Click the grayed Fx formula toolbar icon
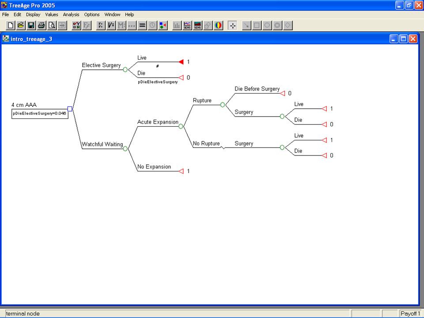 point(87,26)
